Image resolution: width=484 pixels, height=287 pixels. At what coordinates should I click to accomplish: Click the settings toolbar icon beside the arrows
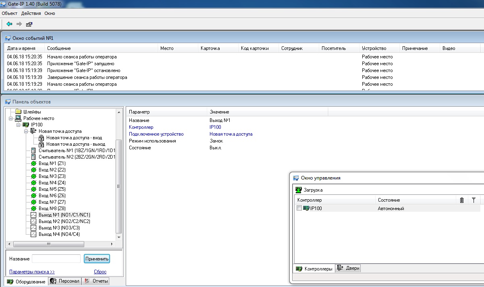coord(29,24)
